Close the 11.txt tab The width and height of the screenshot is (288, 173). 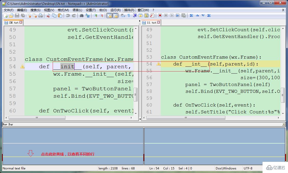[158, 22]
